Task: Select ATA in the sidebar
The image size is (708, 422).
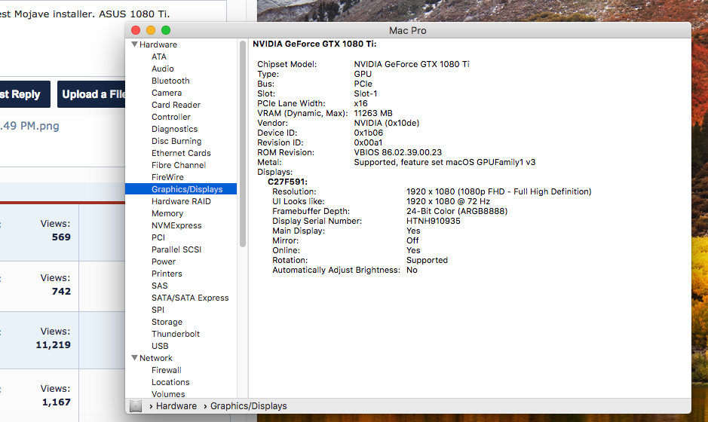Action: pos(159,57)
